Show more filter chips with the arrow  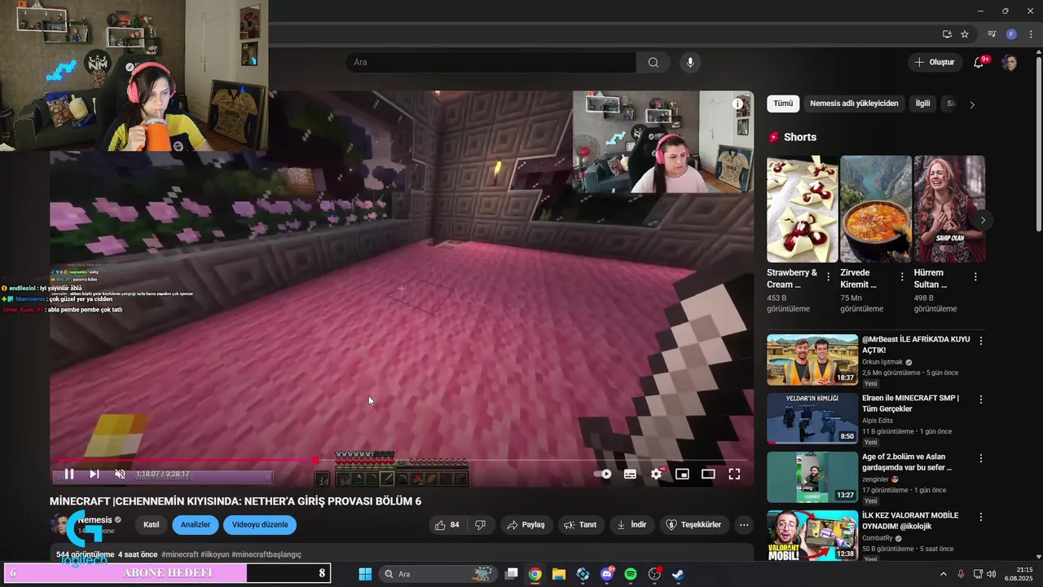tap(972, 104)
